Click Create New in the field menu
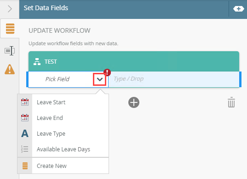This screenshot has height=179, width=247. point(63,166)
